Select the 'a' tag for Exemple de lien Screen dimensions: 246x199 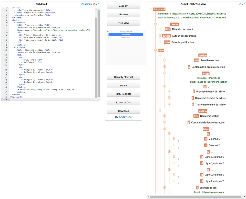(197, 188)
